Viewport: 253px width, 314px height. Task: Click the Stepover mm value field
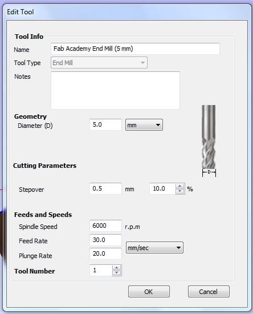[106, 188]
